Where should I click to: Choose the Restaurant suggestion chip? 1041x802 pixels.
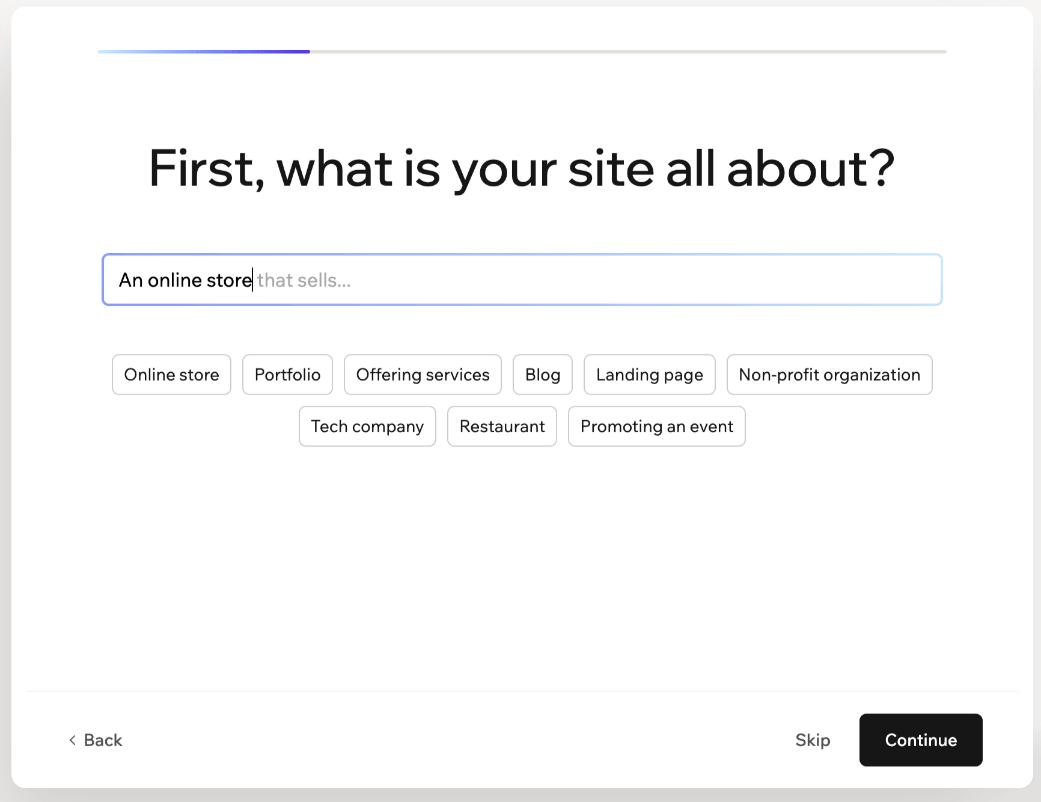coord(502,426)
